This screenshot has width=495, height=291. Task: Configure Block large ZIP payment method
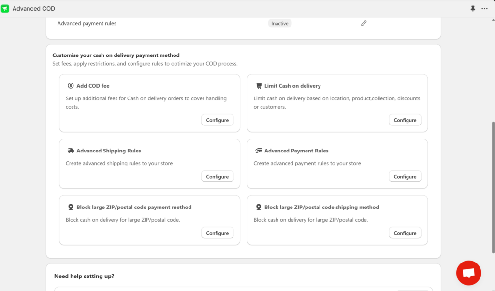tap(217, 233)
